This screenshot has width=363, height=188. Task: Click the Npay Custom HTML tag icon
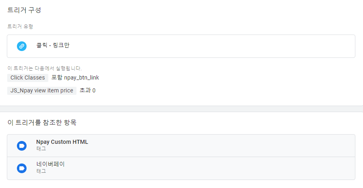(x=22, y=146)
